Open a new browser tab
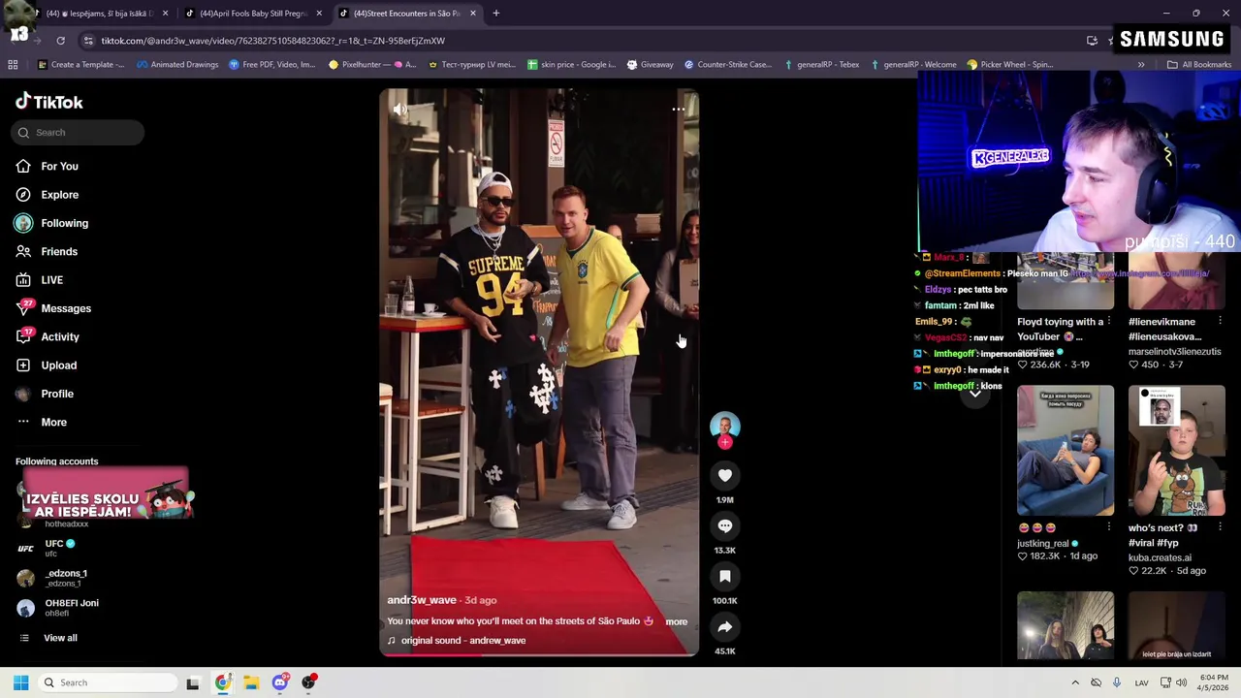The height and width of the screenshot is (698, 1241). pyautogui.click(x=495, y=14)
